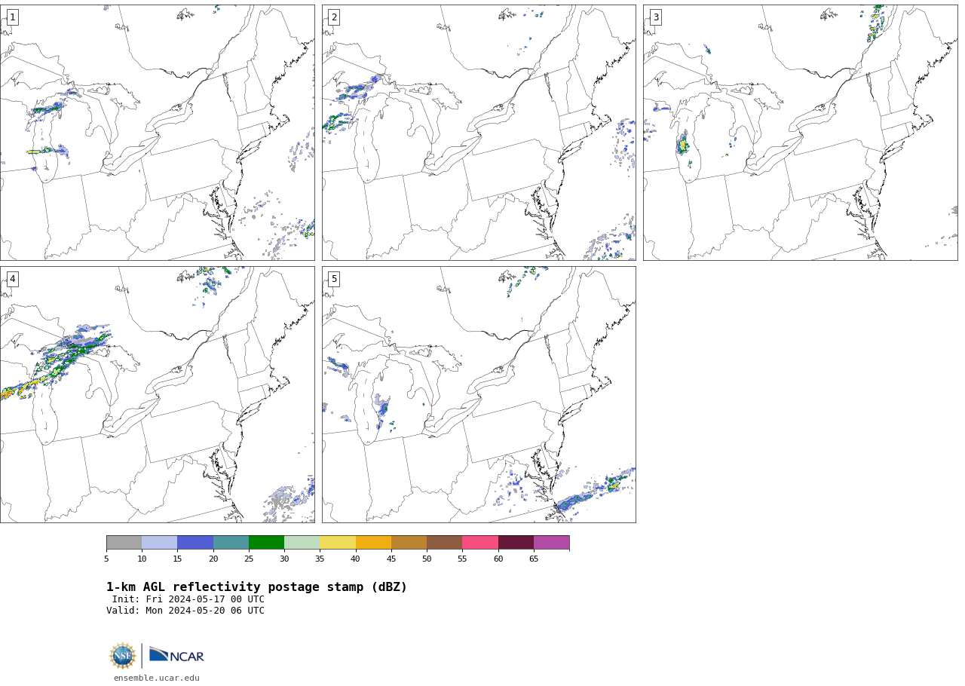Select the purple 65+ dBZ swatch
The height and width of the screenshot is (686, 965).
pyautogui.click(x=551, y=543)
